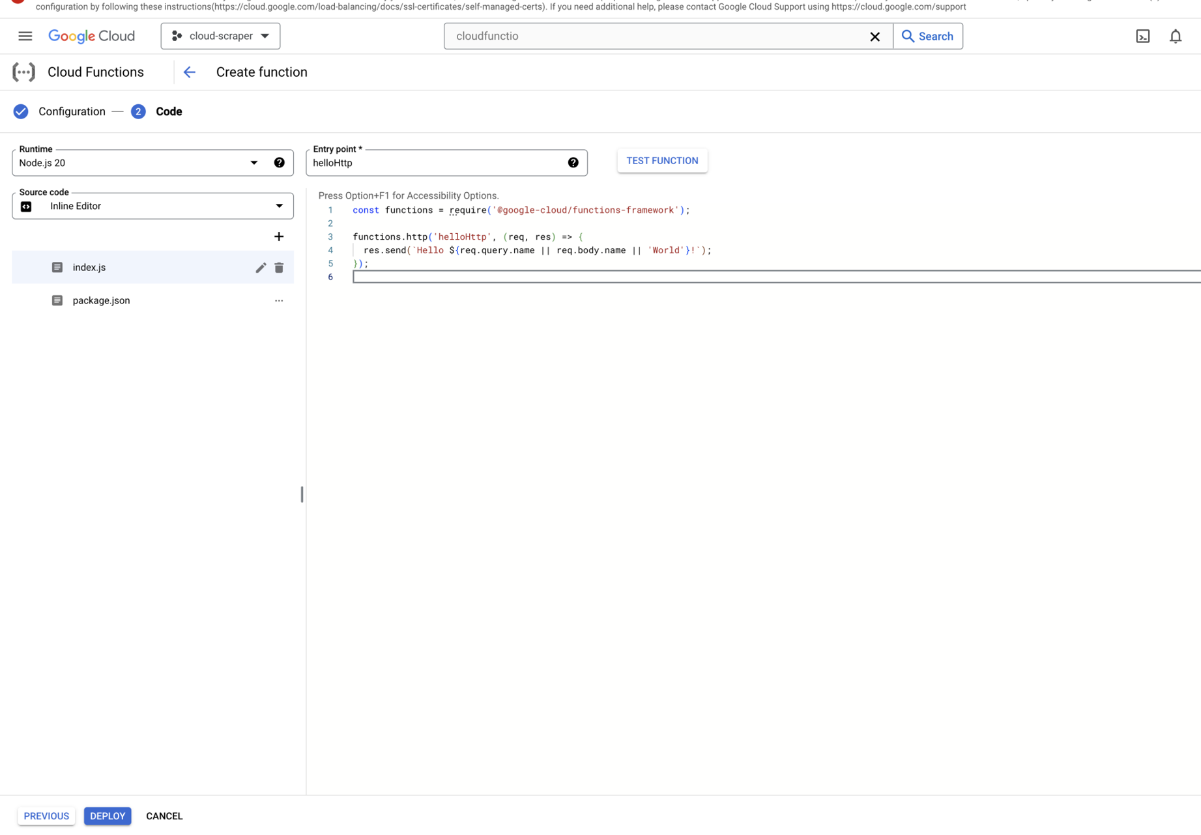Show Entry point help tooltip
The height and width of the screenshot is (835, 1201).
point(573,163)
